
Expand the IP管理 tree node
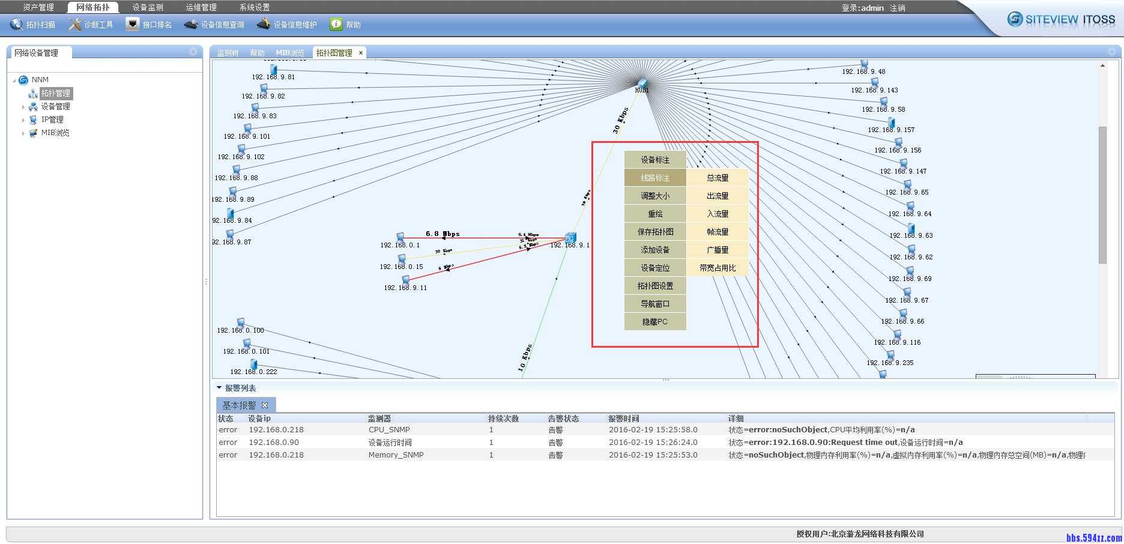[x=23, y=120]
